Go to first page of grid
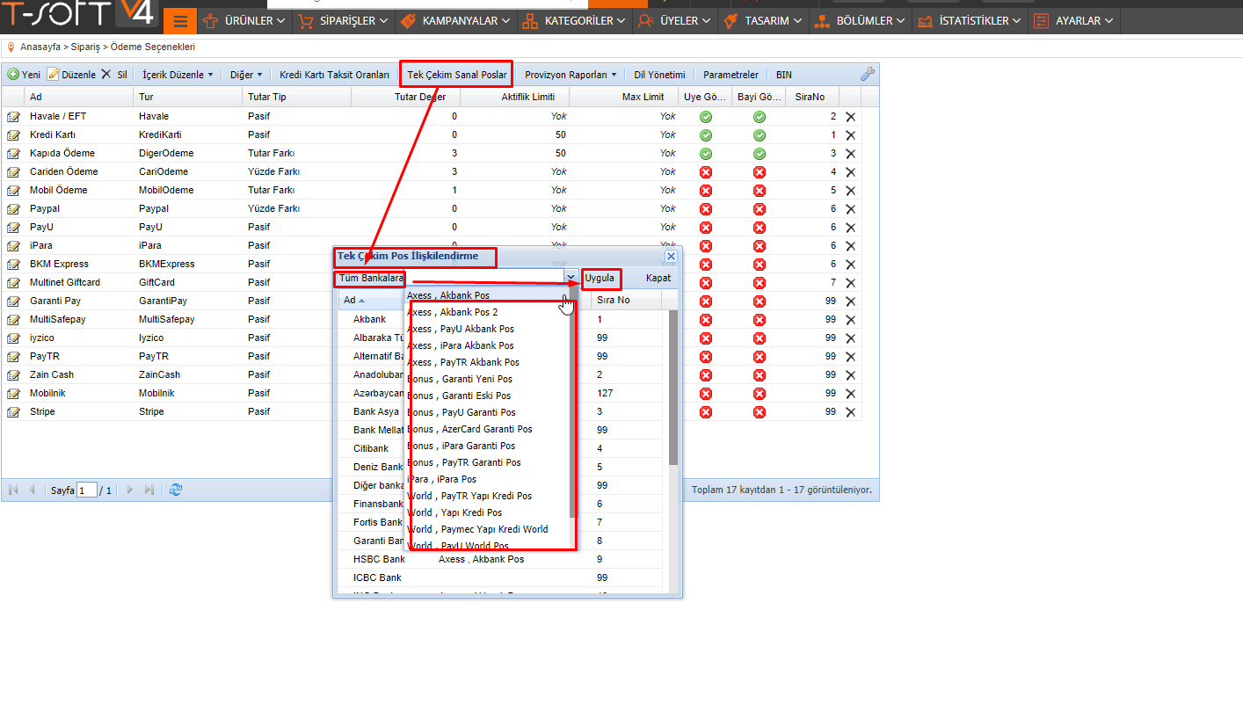The width and height of the screenshot is (1243, 719). click(13, 490)
